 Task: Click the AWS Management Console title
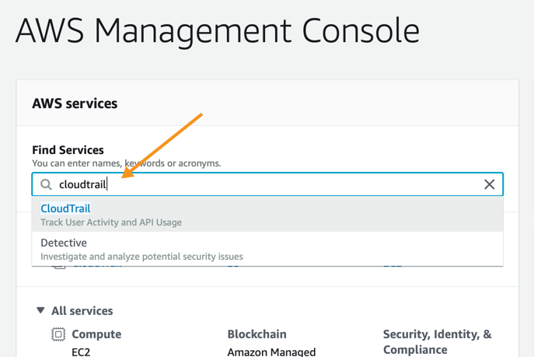(x=218, y=31)
